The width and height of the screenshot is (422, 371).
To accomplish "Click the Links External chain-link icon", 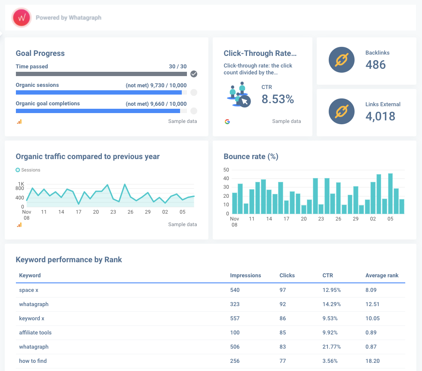I will click(x=341, y=111).
